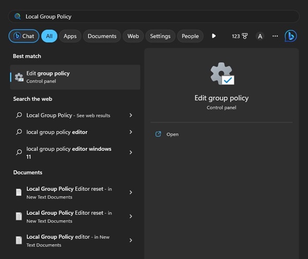Open the 123 rewards points trophy
This screenshot has height=259, width=308.
pyautogui.click(x=240, y=36)
